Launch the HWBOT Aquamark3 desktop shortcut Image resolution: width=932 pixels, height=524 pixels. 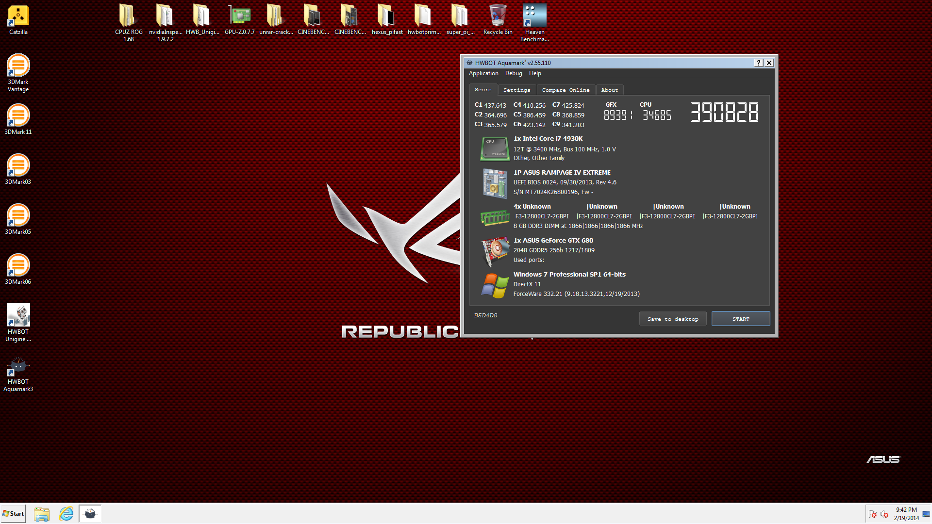click(18, 373)
